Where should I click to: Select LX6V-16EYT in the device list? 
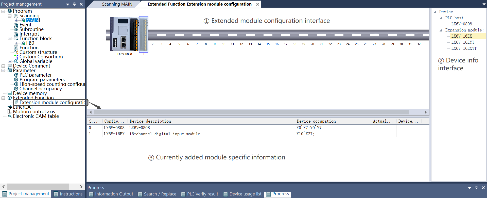coord(463,42)
